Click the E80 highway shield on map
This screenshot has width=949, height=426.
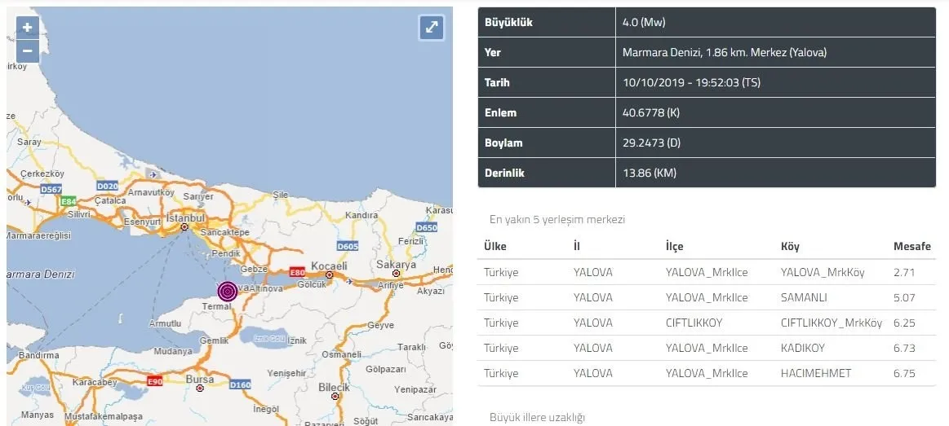tap(298, 274)
